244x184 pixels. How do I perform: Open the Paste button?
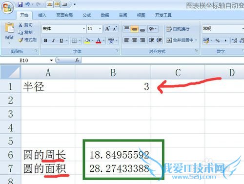(9, 33)
